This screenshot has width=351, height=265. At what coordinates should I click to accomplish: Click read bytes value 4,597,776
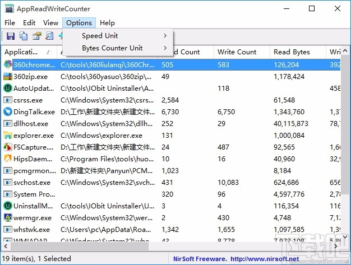click(x=289, y=194)
